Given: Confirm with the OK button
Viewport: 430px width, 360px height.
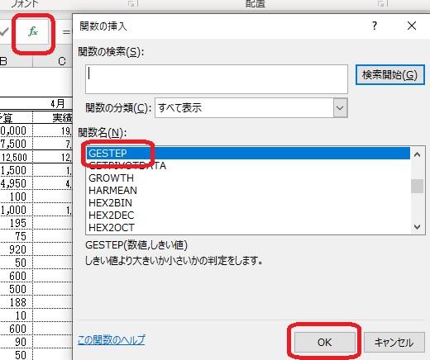Looking at the screenshot, I should point(324,342).
